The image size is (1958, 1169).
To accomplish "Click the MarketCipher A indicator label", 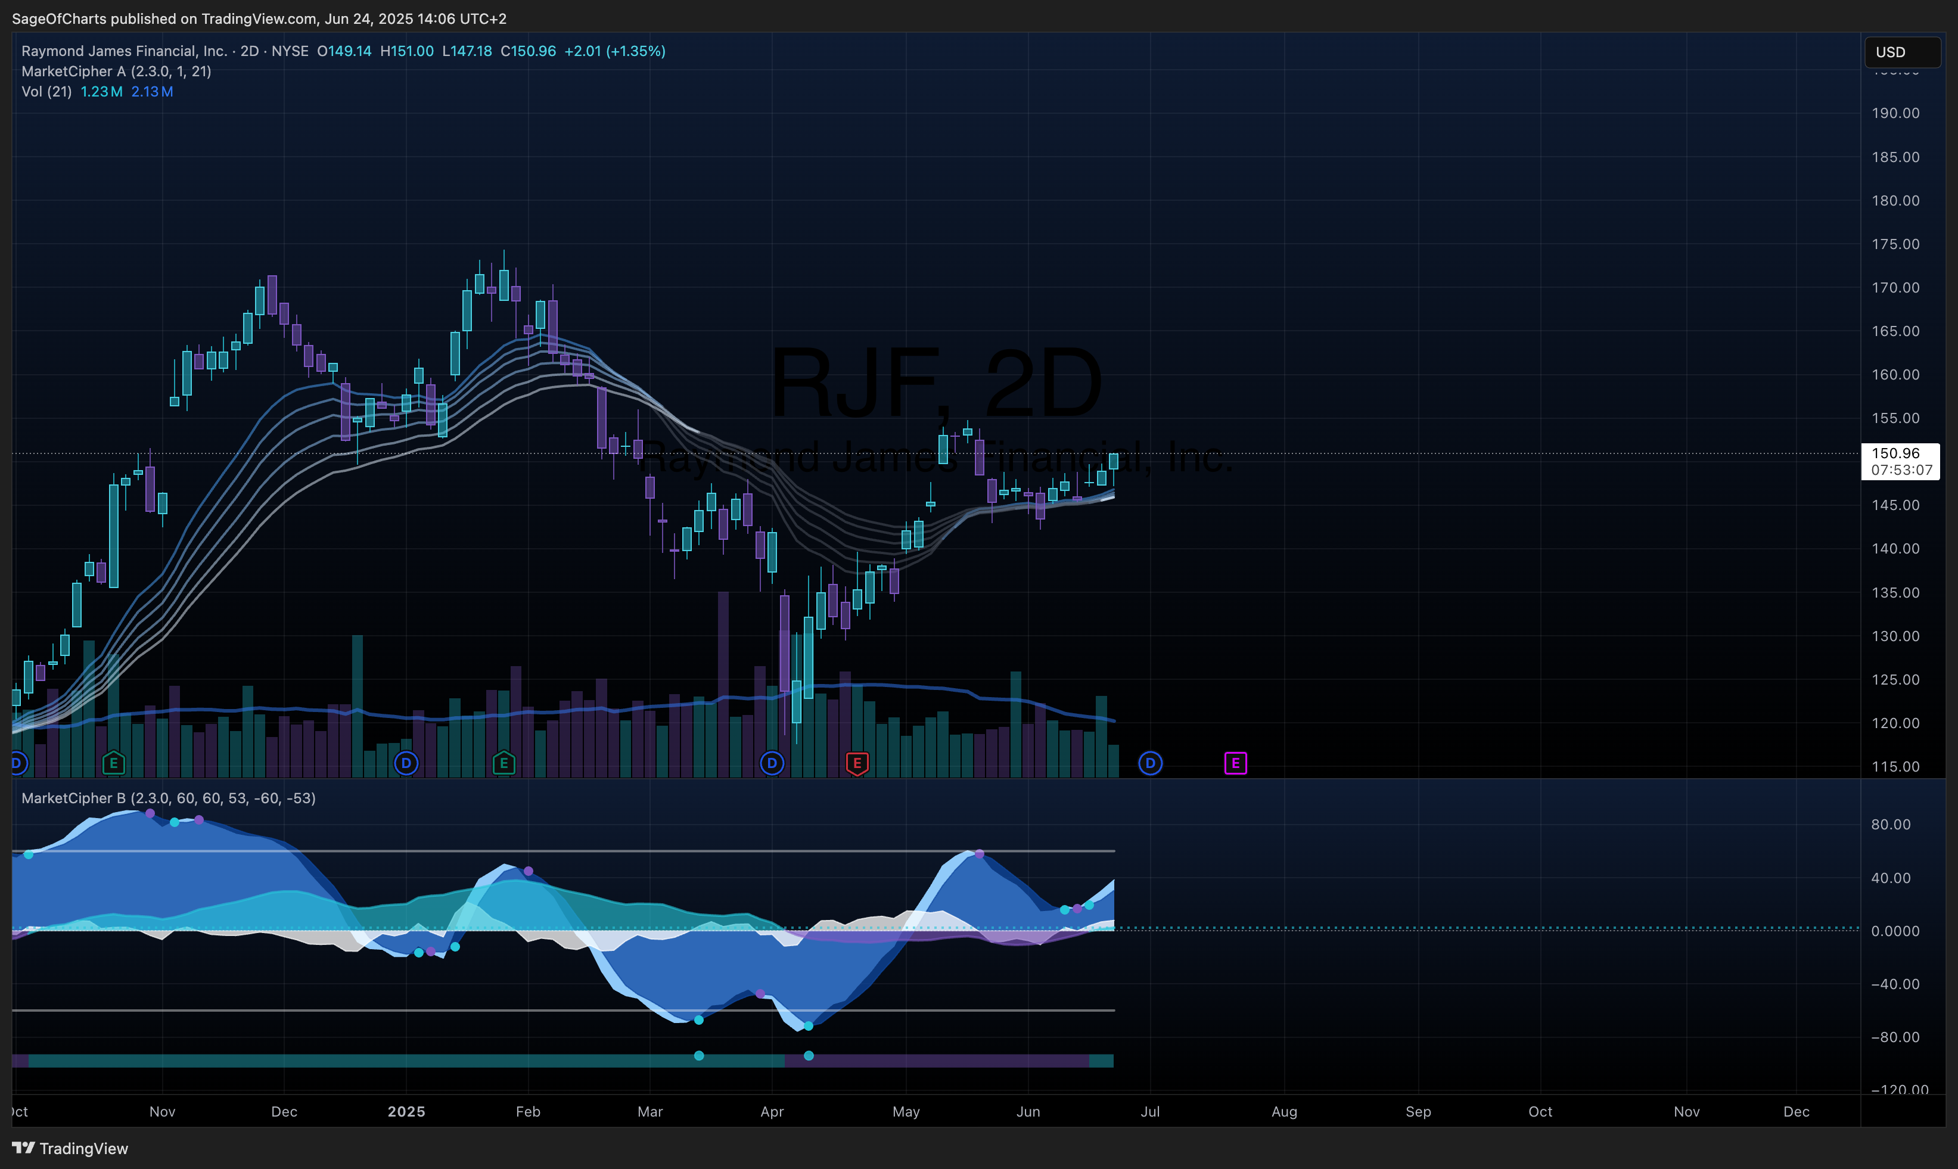I will [116, 71].
